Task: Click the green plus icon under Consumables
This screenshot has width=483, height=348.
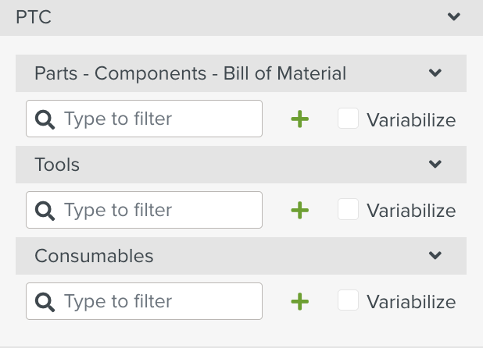Action: tap(300, 301)
